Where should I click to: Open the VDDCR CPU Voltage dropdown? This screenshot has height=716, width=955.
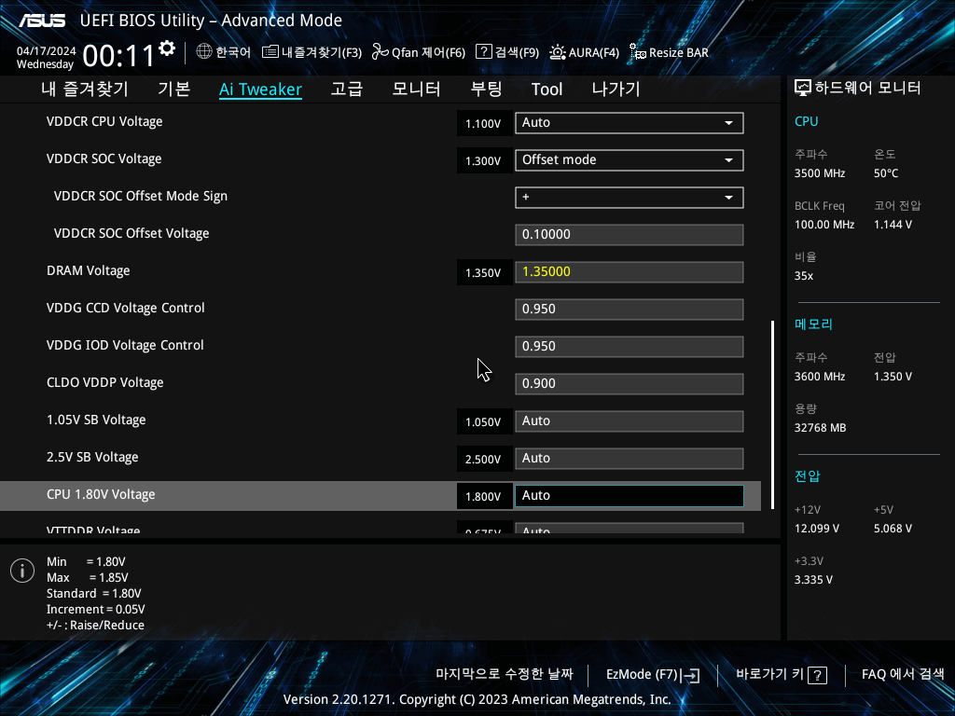pyautogui.click(x=630, y=123)
